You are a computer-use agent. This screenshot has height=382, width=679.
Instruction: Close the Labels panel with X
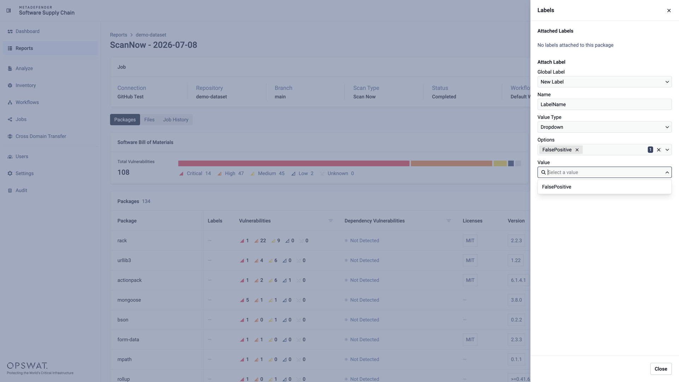click(669, 11)
